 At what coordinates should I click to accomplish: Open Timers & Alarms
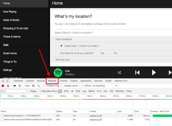pos(24,37)
